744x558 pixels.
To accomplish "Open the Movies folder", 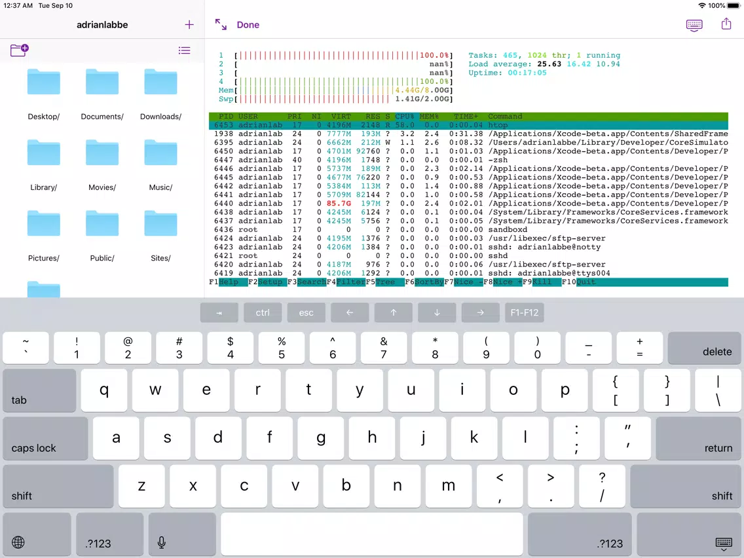I will 102,165.
